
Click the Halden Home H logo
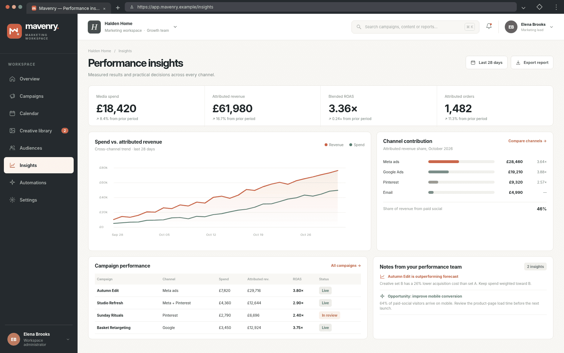point(94,27)
